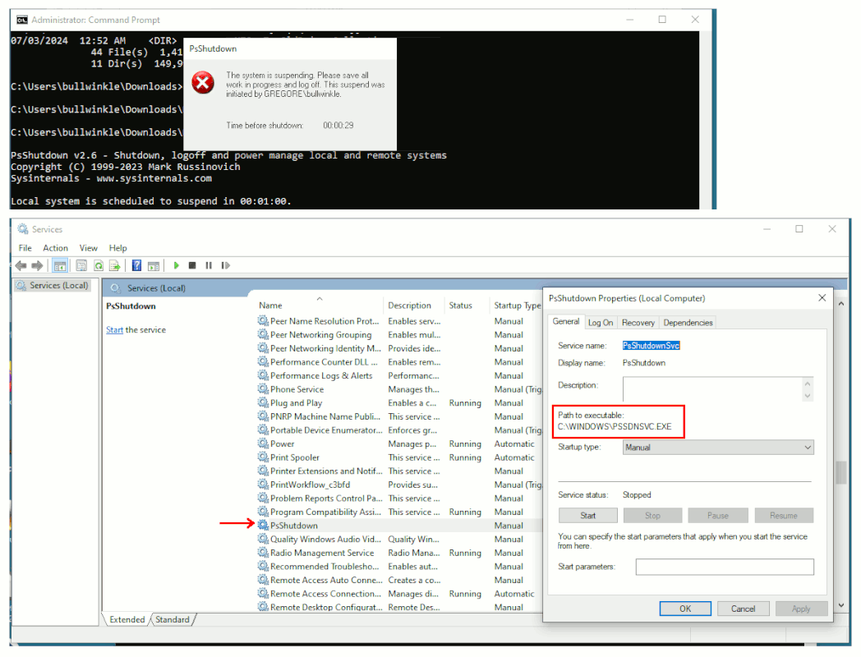
Task: Open the View menu in Services
Action: point(89,248)
